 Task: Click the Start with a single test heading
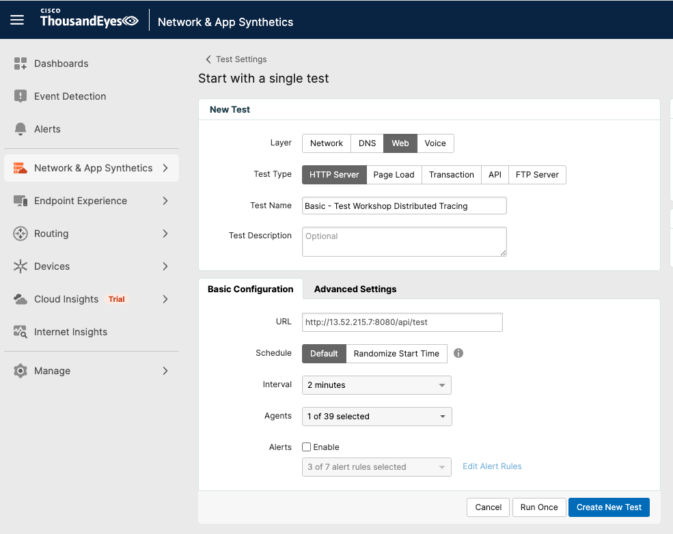coord(264,79)
